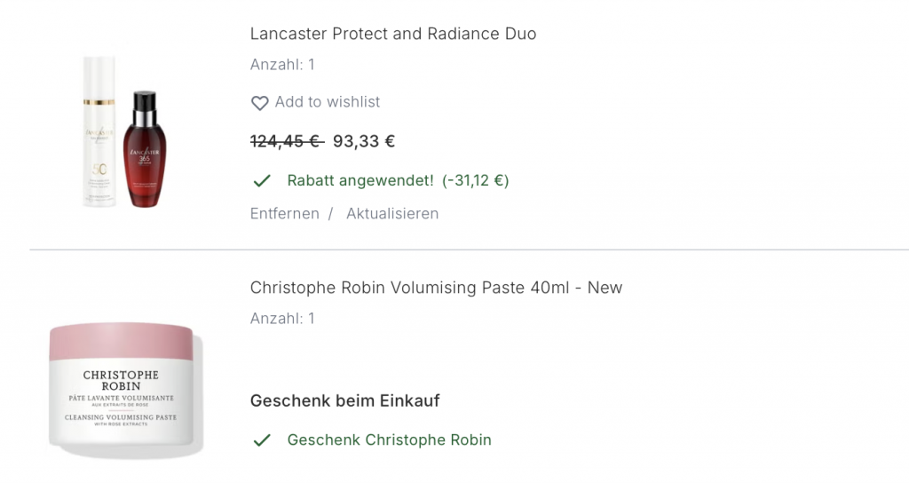
Task: Click the green checkmark beside Rabatt angewendet
Action: tap(262, 181)
